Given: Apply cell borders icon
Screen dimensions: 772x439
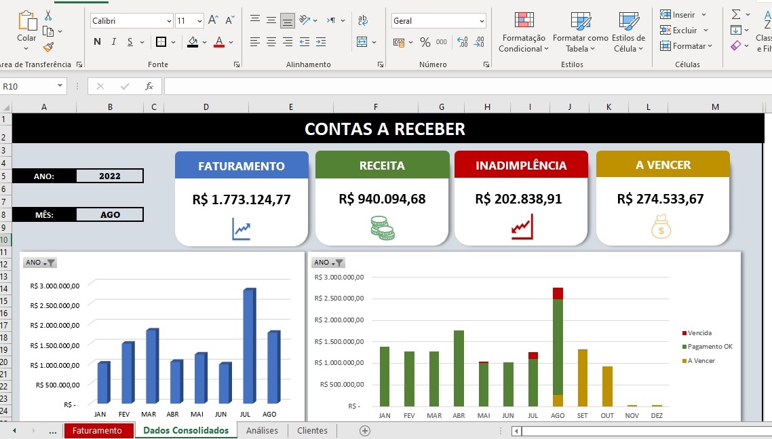Looking at the screenshot, I should pyautogui.click(x=161, y=42).
